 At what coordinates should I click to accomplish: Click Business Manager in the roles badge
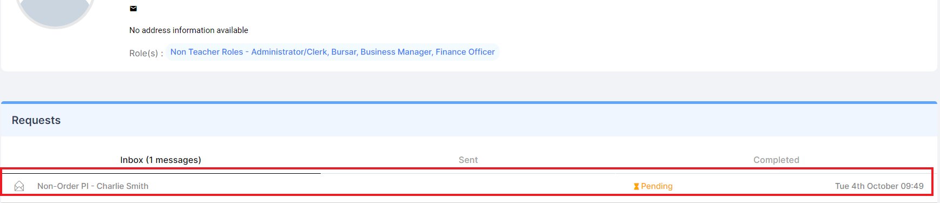(x=396, y=52)
